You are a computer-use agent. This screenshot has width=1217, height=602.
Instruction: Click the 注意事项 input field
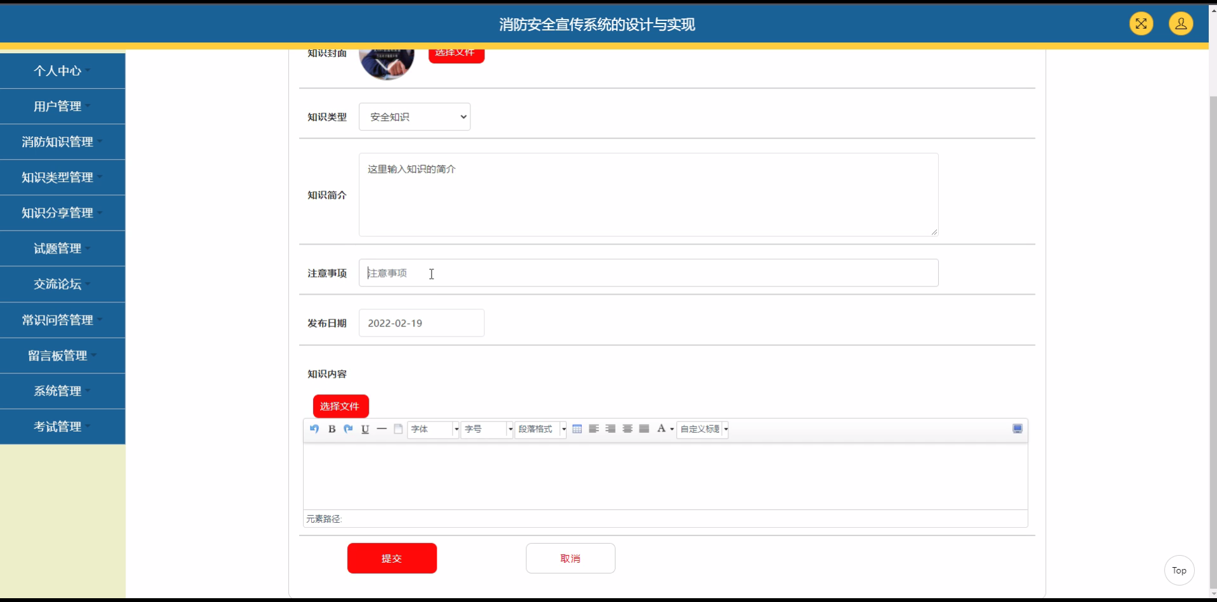[648, 272]
